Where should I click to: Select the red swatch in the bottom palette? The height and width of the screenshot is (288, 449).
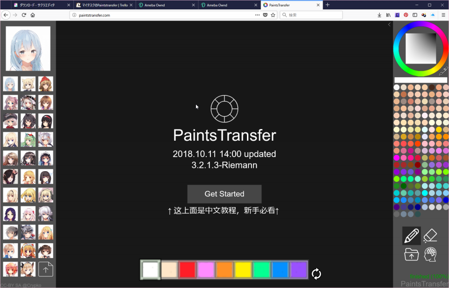[x=188, y=269]
